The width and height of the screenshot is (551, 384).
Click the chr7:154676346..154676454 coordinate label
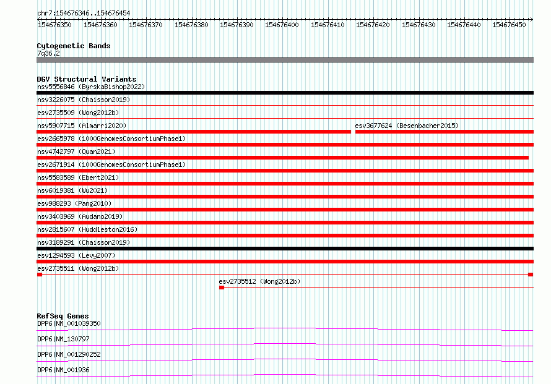coord(84,13)
